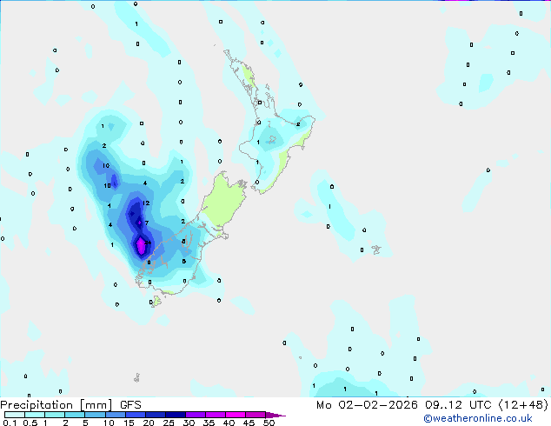Click the legend label "20"
This screenshot has height=426, width=551.
tap(149, 423)
